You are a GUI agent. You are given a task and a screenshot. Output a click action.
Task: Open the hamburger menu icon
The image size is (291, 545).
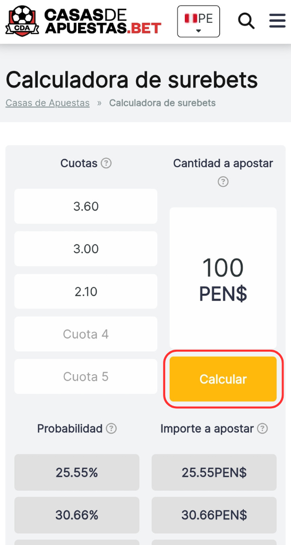277,21
